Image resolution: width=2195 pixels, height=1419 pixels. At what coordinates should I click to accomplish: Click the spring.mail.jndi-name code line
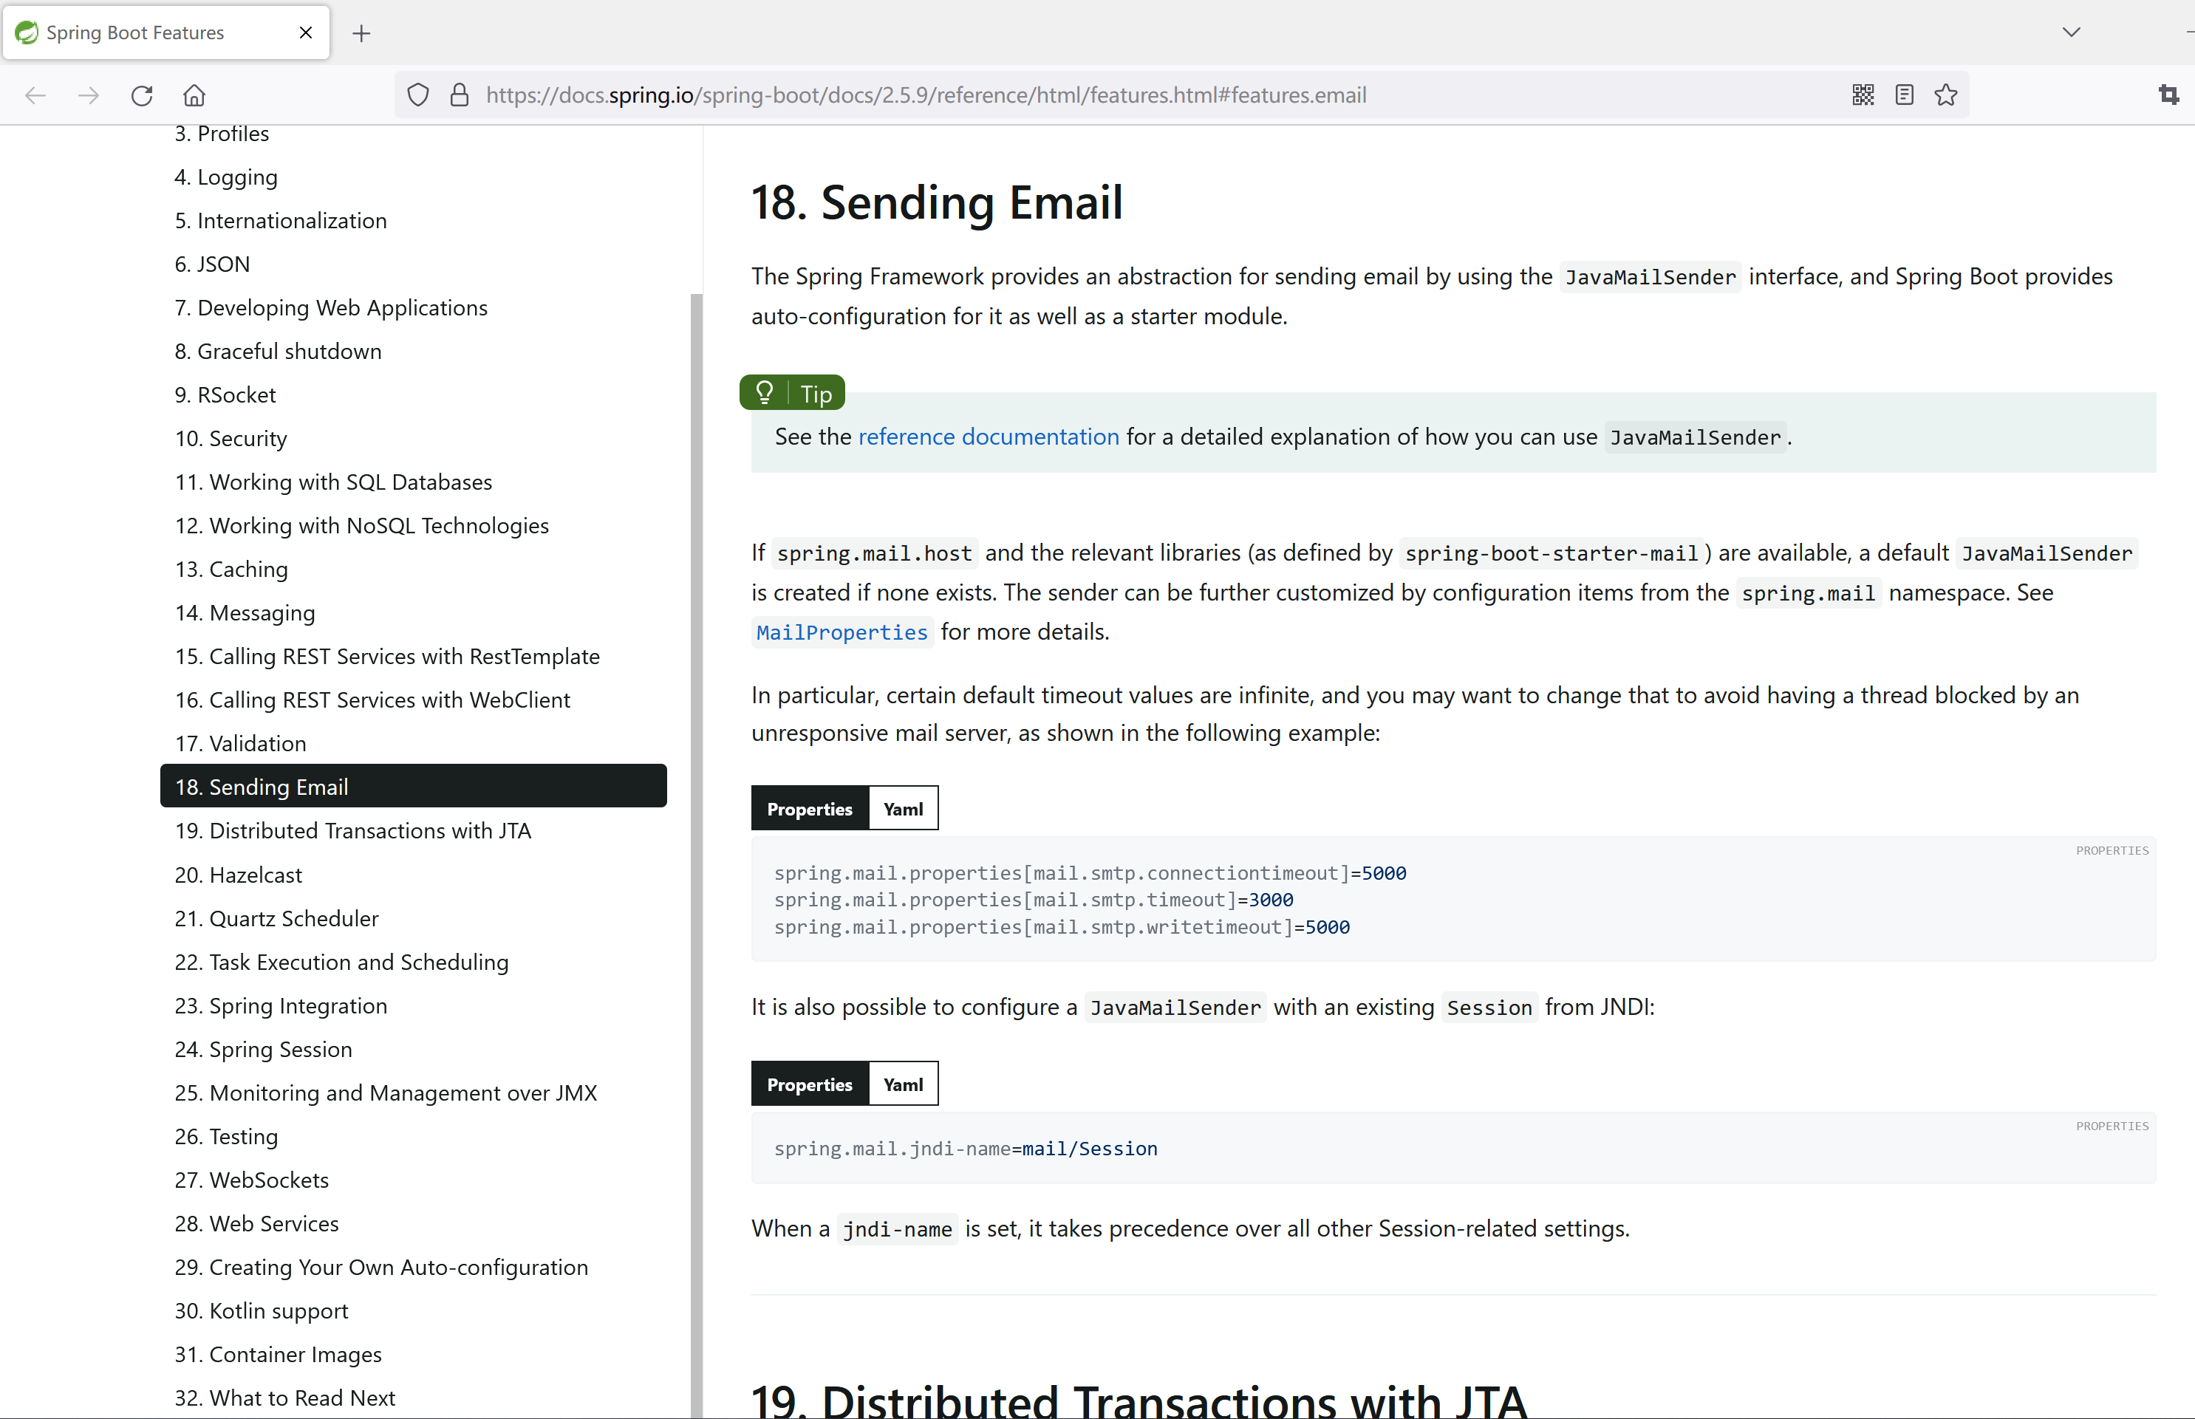coord(966,1148)
